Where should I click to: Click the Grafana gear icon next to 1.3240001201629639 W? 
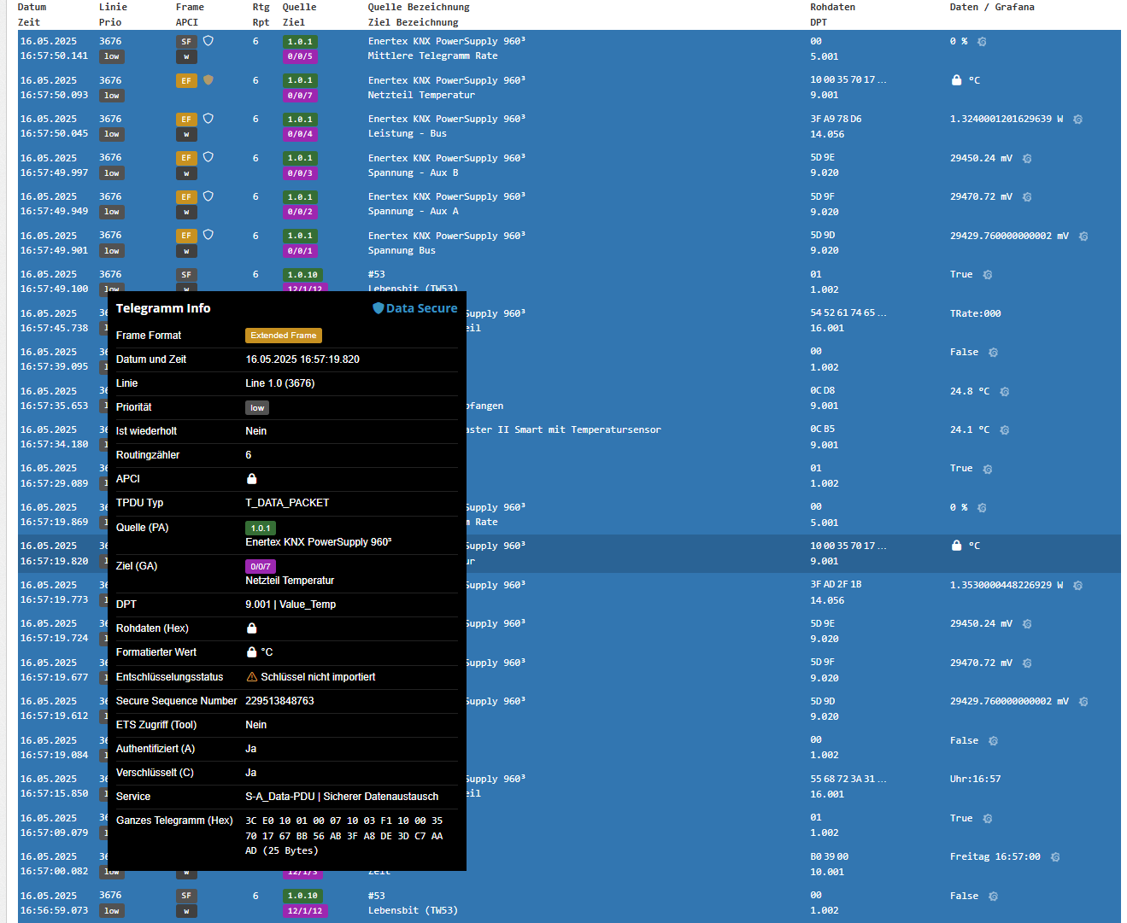(1077, 120)
